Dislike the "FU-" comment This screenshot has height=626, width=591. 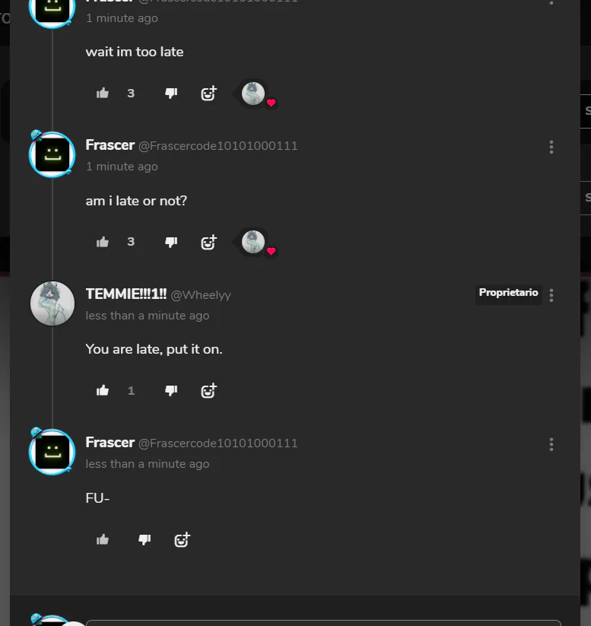(x=145, y=540)
